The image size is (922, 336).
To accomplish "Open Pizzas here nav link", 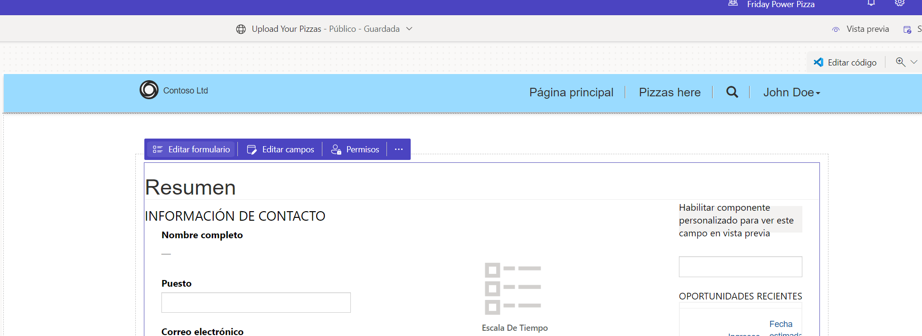I will [x=669, y=92].
